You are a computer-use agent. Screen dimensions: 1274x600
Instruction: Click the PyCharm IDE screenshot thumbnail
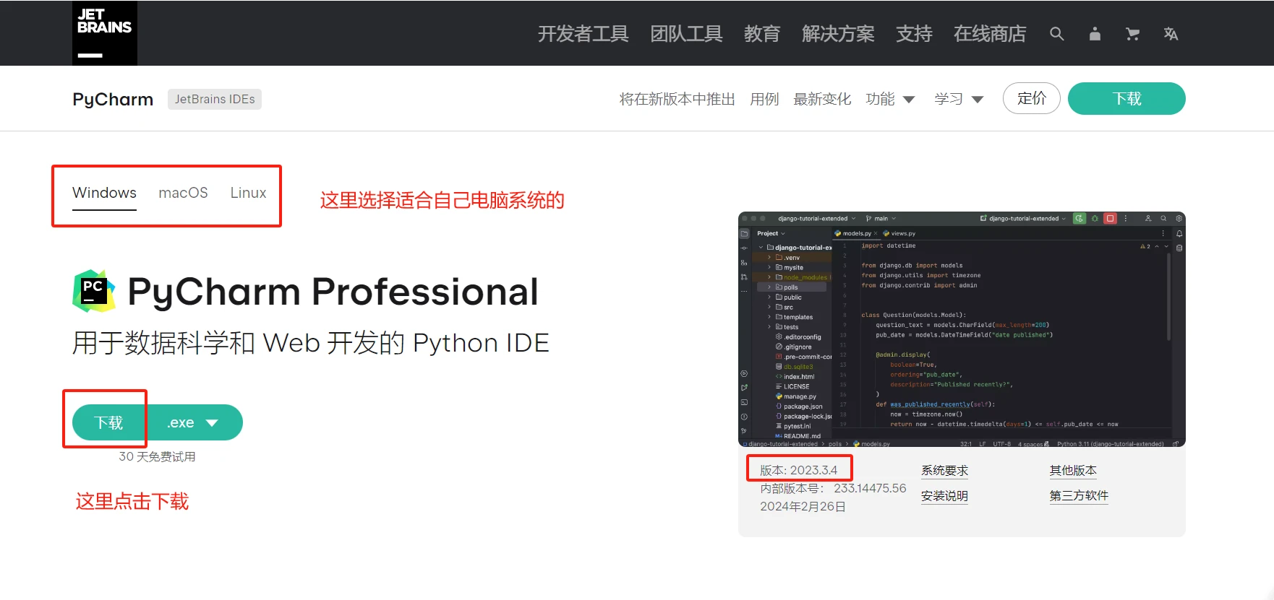[962, 329]
